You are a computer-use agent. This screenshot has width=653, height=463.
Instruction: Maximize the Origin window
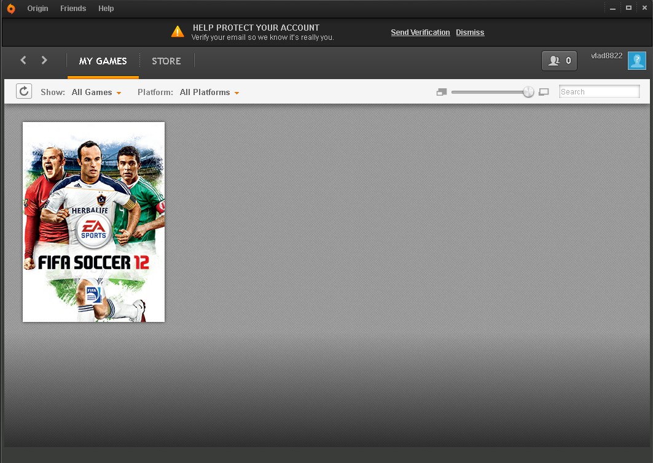point(628,8)
